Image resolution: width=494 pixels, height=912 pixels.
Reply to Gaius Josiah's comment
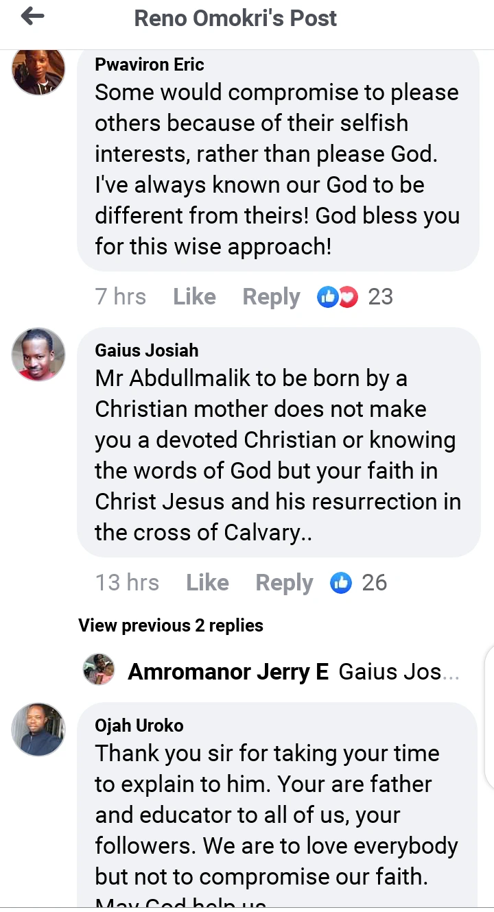click(x=284, y=583)
